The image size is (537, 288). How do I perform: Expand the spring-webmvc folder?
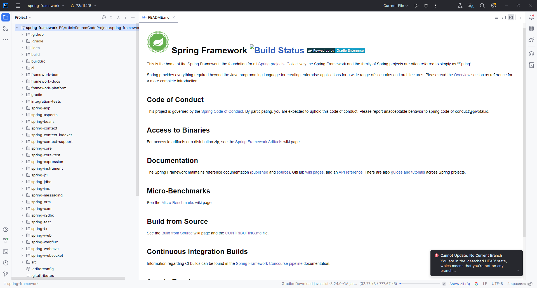point(22,249)
